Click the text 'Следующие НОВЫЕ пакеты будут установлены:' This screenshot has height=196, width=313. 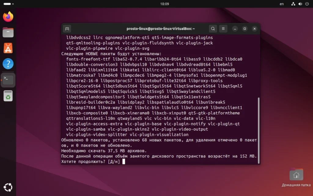[x=111, y=54]
